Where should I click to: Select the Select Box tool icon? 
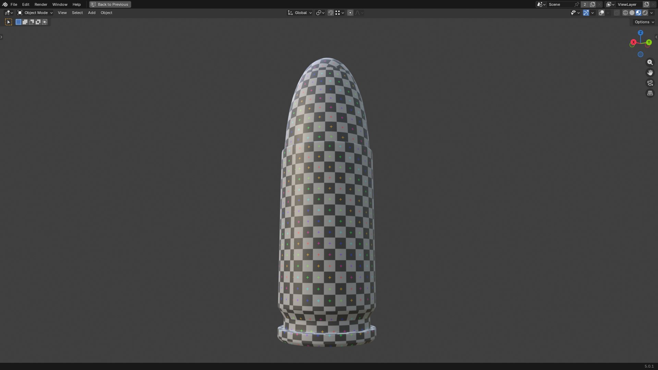tap(9, 22)
